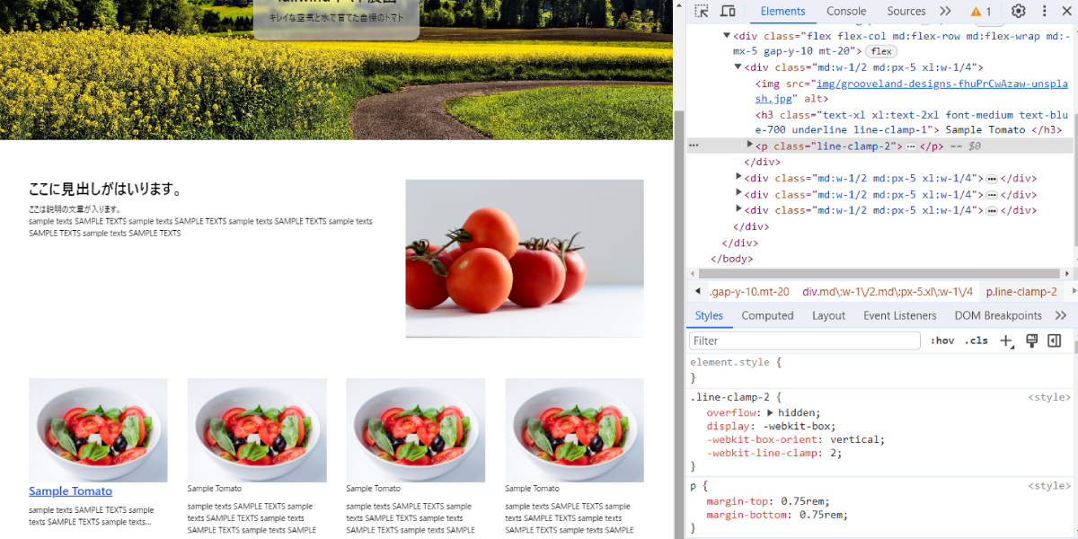1078x539 pixels.
Task: Click the underlined Sample Tomato link
Action: 71,491
